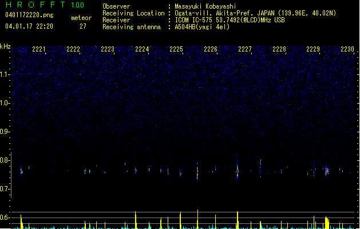
Task: Select the filename 0401172220.png
Action: tap(29, 15)
